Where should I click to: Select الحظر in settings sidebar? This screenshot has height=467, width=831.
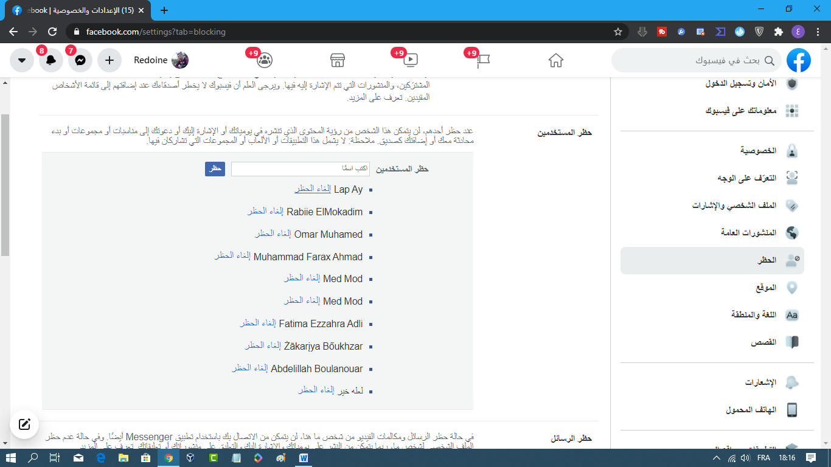pos(712,260)
